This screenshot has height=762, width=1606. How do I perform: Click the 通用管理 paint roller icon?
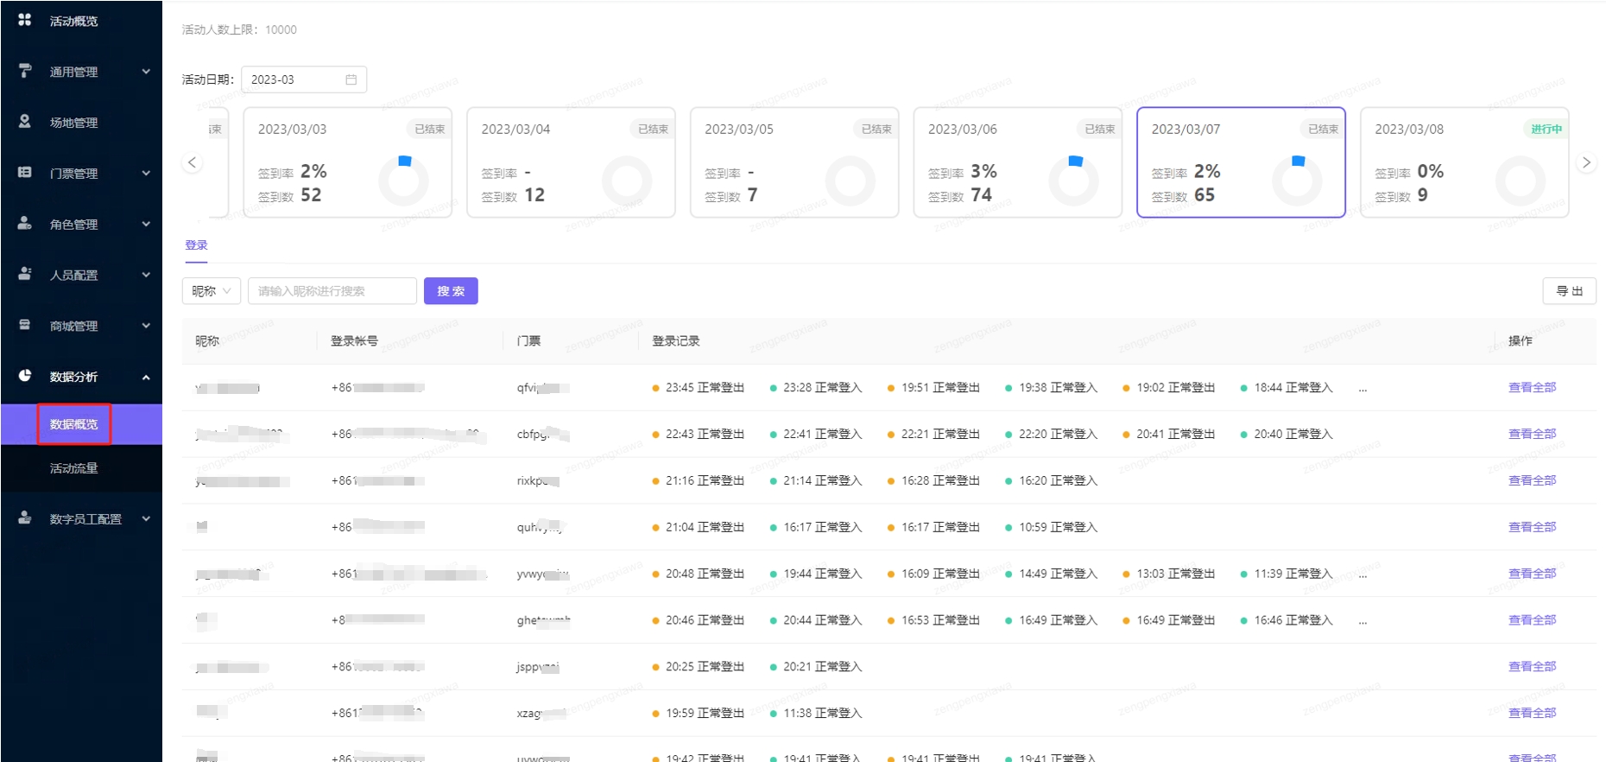click(24, 70)
